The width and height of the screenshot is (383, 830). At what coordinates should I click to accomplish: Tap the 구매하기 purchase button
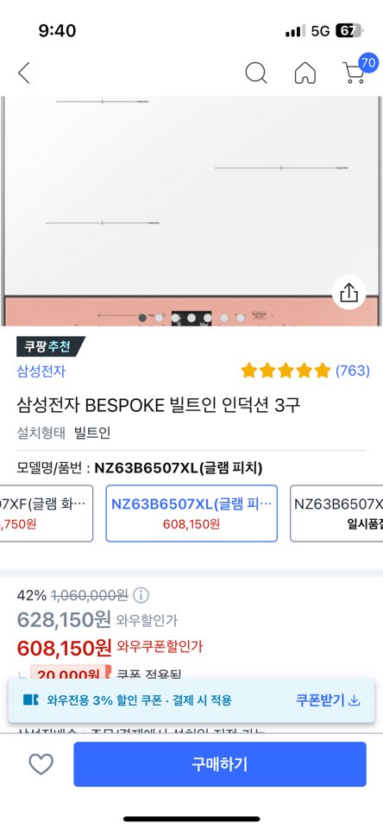[x=220, y=763]
